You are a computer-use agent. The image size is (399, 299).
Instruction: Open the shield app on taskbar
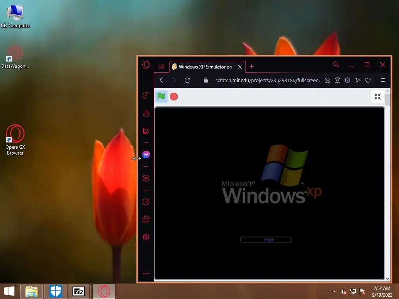[x=56, y=291]
